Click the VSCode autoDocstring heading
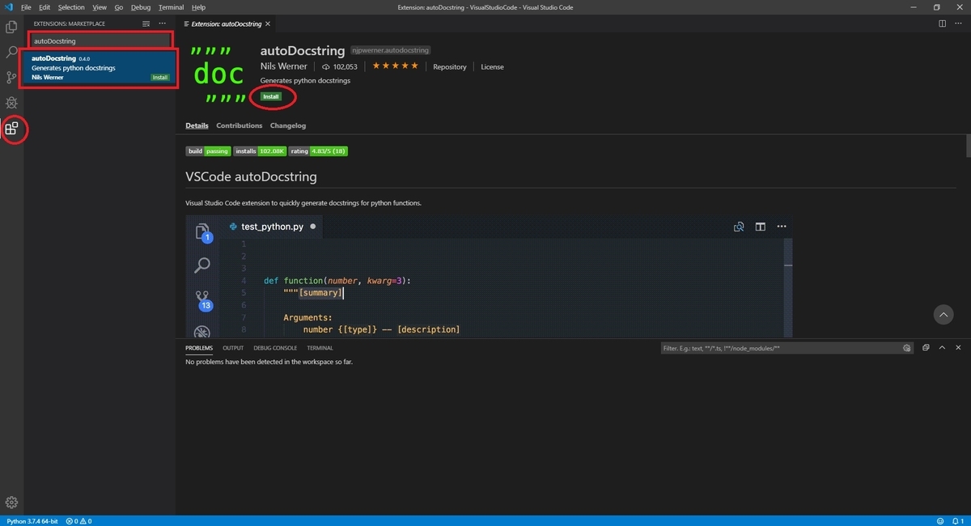Screen dimensions: 971x526 click(251, 176)
